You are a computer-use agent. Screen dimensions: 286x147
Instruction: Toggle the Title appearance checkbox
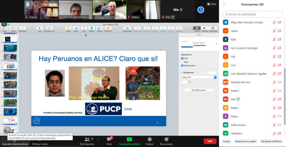(x=182, y=58)
